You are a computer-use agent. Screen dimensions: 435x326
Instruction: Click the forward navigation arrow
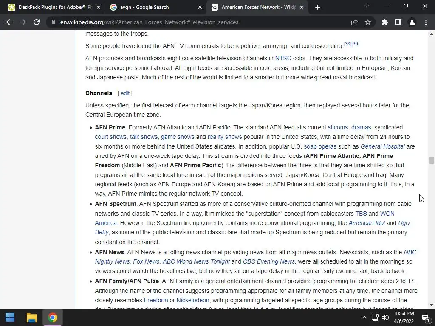(x=23, y=22)
